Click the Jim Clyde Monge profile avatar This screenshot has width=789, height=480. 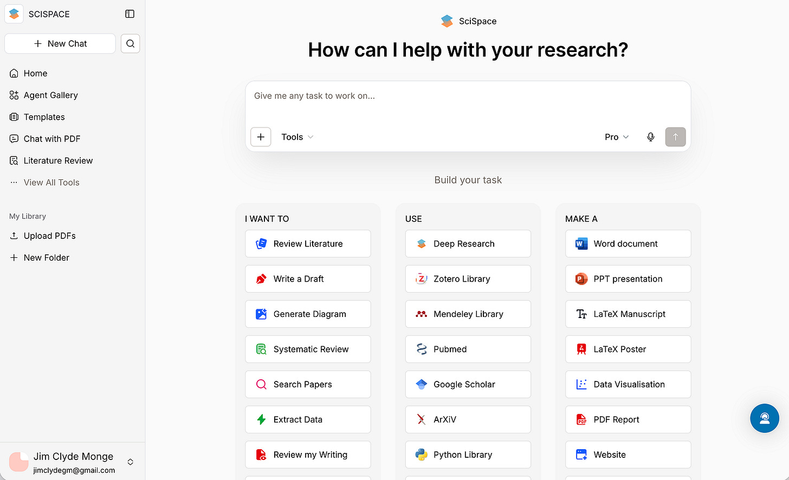click(x=19, y=462)
